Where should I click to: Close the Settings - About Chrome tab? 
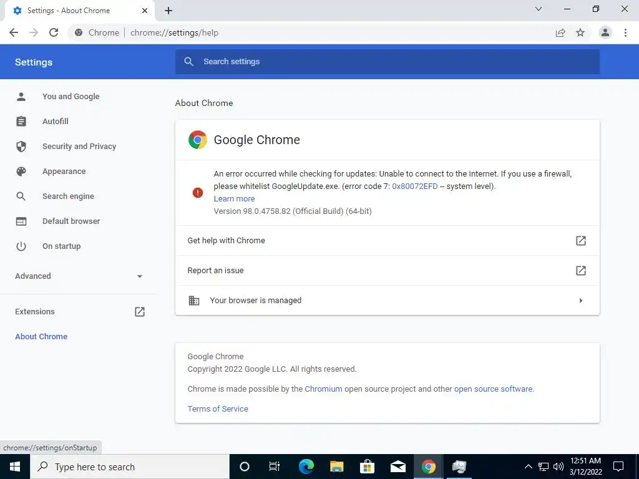point(145,11)
